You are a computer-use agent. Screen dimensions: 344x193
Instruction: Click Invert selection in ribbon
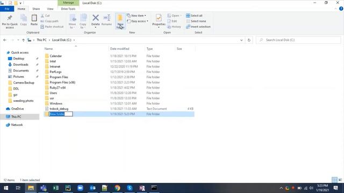[x=198, y=27]
